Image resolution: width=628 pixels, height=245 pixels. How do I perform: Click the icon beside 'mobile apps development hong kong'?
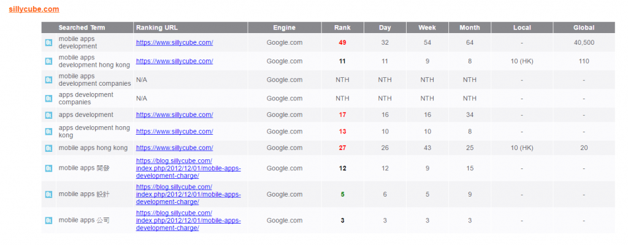point(48,61)
